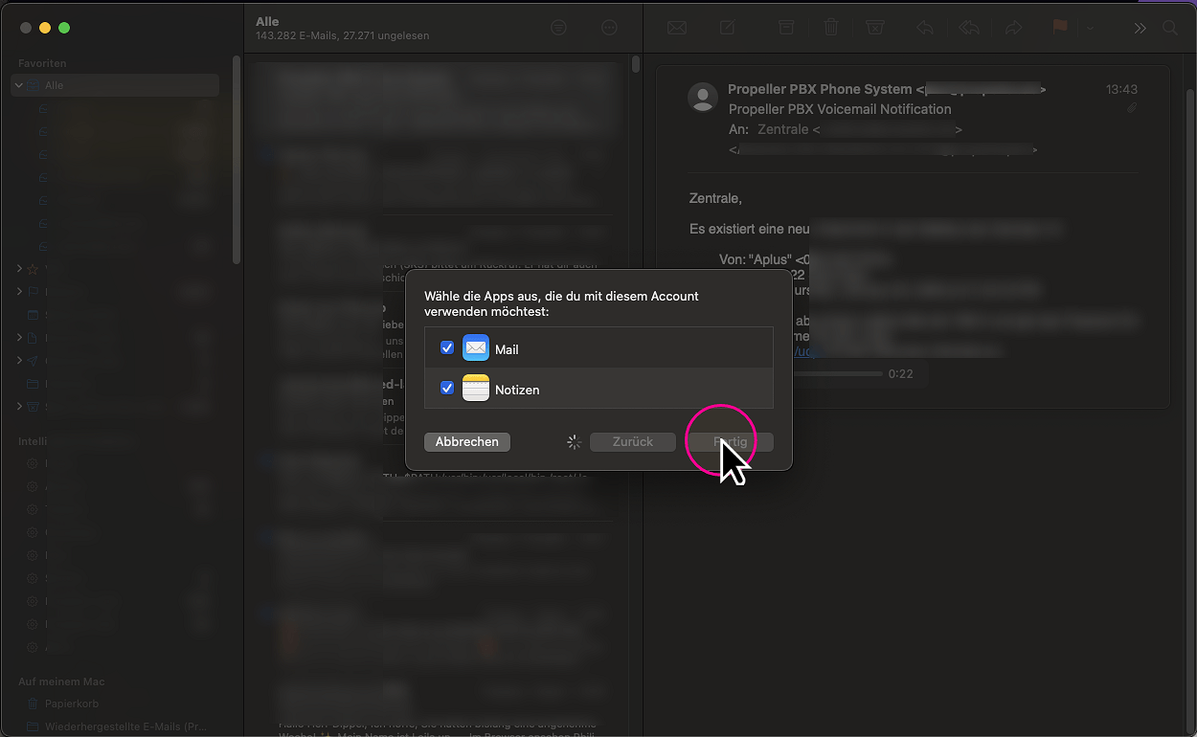
Task: Collapse the Alle mailbox group
Action: coord(19,85)
